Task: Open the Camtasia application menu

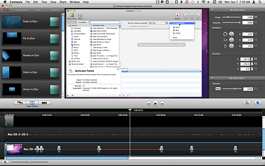Action: 16,2
